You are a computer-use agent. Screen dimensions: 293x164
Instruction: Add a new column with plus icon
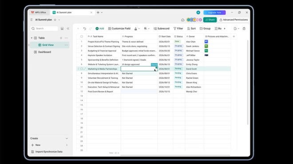(234, 37)
